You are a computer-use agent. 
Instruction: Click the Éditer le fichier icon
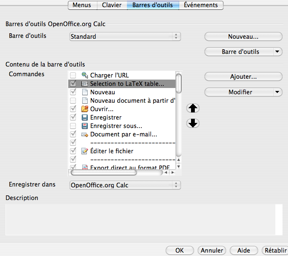click(x=84, y=151)
